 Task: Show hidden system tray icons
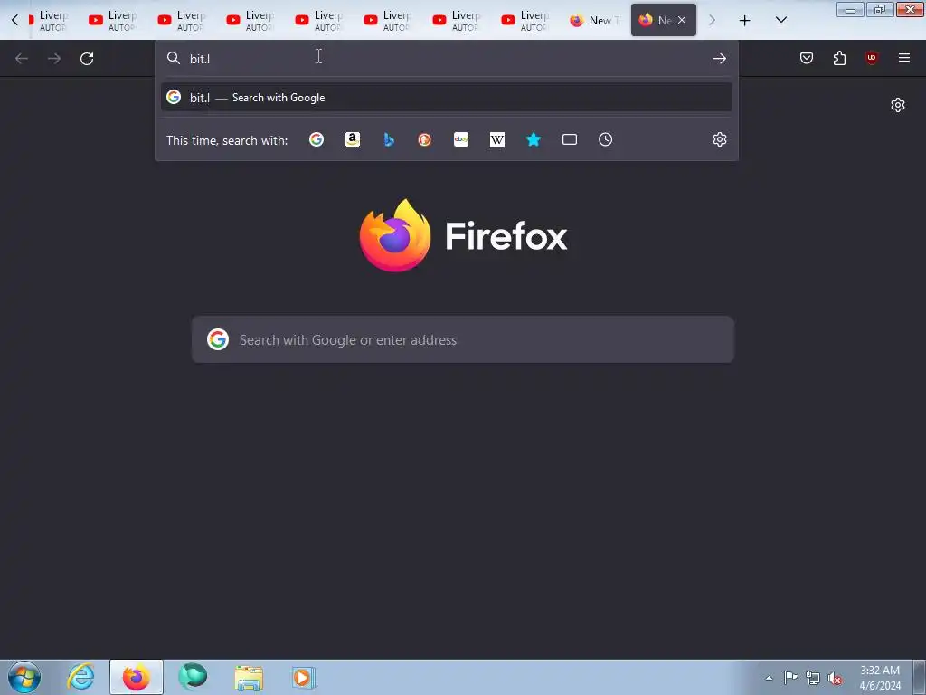[x=769, y=678]
